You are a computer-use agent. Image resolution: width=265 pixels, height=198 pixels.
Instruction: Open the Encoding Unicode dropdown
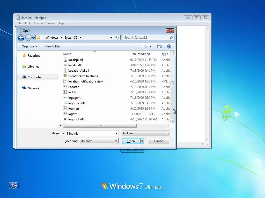point(99,141)
